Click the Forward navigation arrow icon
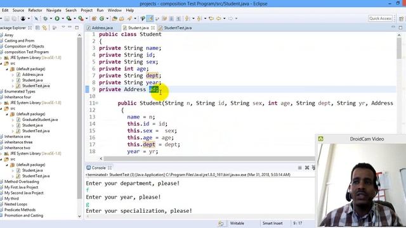Image resolution: width=406 pixels, height=228 pixels. click(x=230, y=18)
